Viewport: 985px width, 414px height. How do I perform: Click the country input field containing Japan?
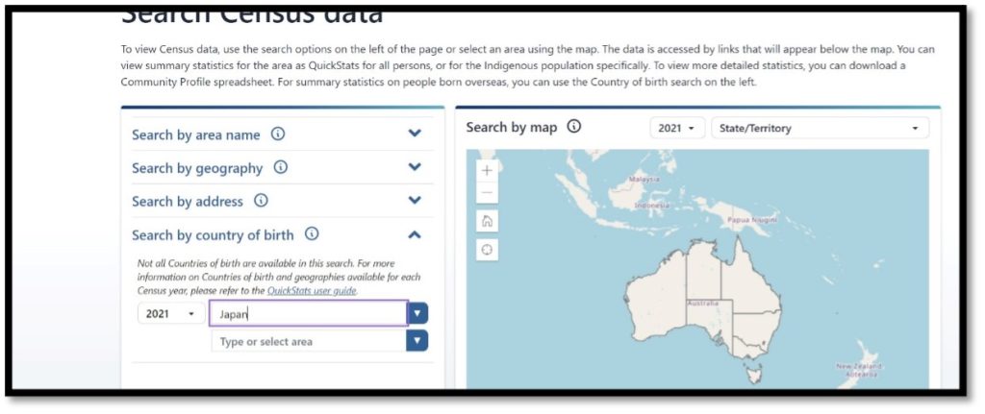pos(308,314)
